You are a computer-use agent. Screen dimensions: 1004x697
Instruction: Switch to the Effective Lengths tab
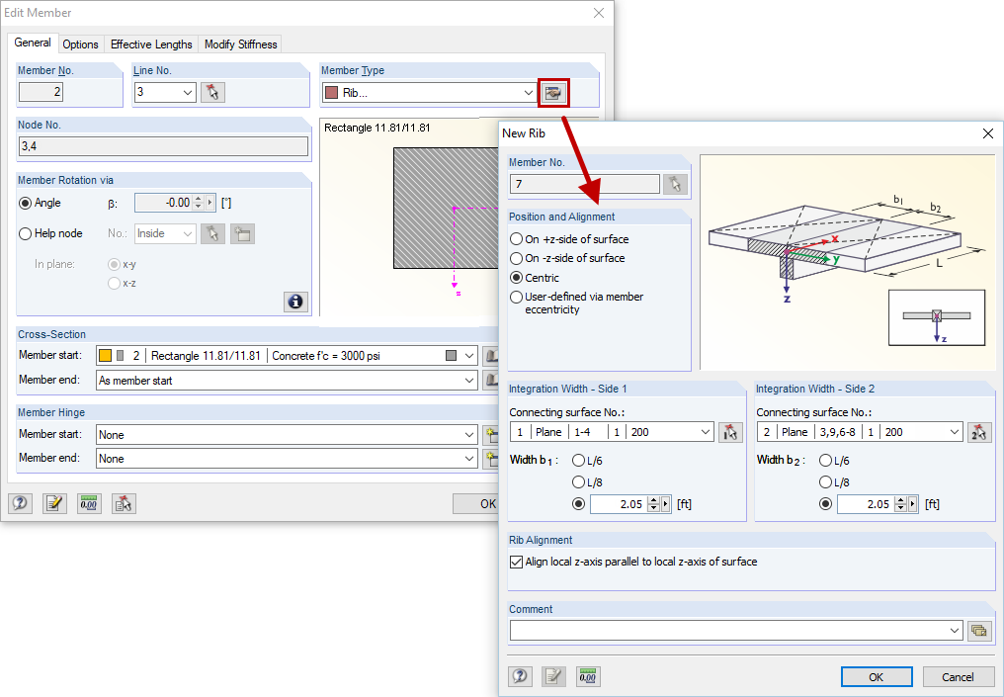[150, 44]
